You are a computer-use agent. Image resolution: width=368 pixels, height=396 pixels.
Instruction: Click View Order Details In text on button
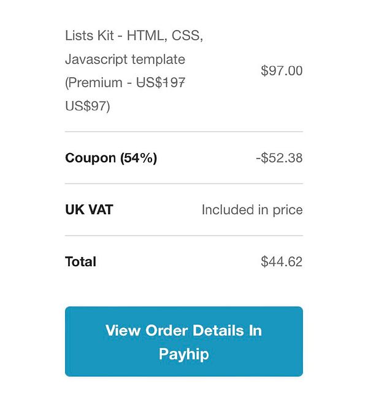[x=183, y=331]
